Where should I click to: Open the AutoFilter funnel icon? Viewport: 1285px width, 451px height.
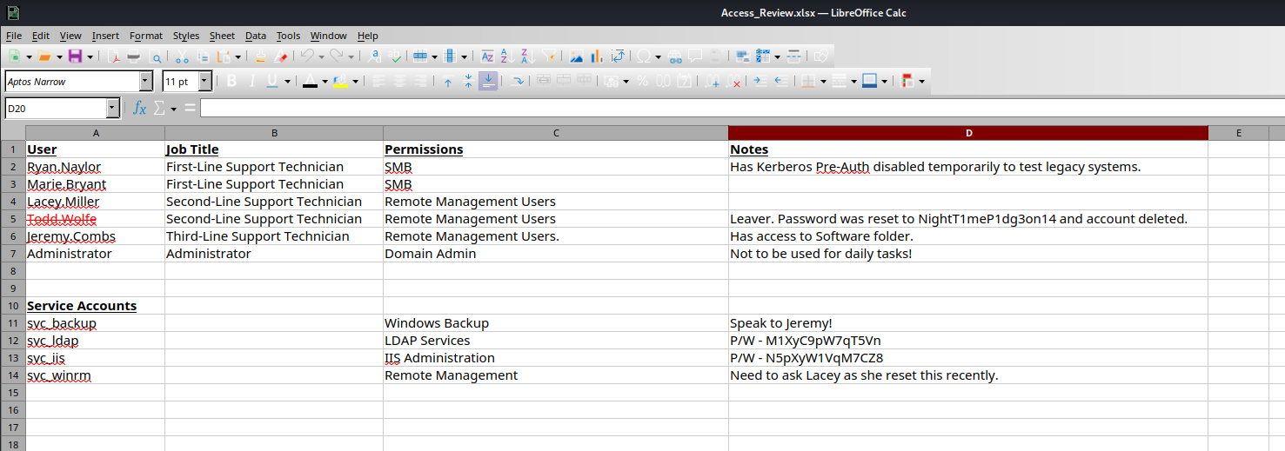click(x=550, y=56)
